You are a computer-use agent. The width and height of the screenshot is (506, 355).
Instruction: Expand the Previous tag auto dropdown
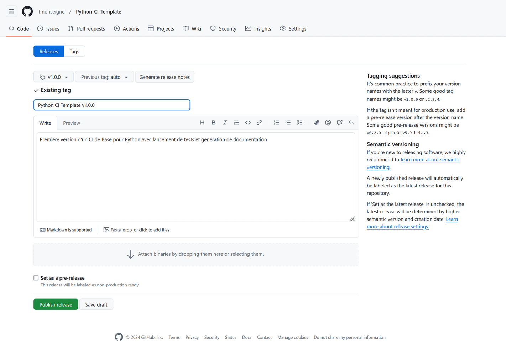(104, 77)
